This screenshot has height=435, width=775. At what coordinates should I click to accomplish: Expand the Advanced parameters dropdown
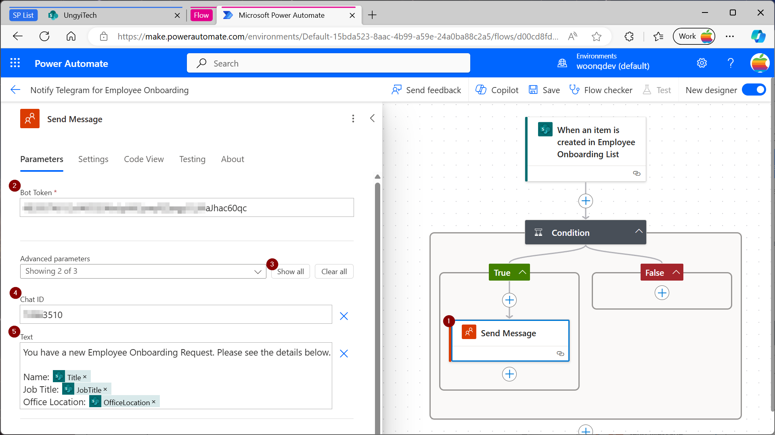pyautogui.click(x=143, y=271)
